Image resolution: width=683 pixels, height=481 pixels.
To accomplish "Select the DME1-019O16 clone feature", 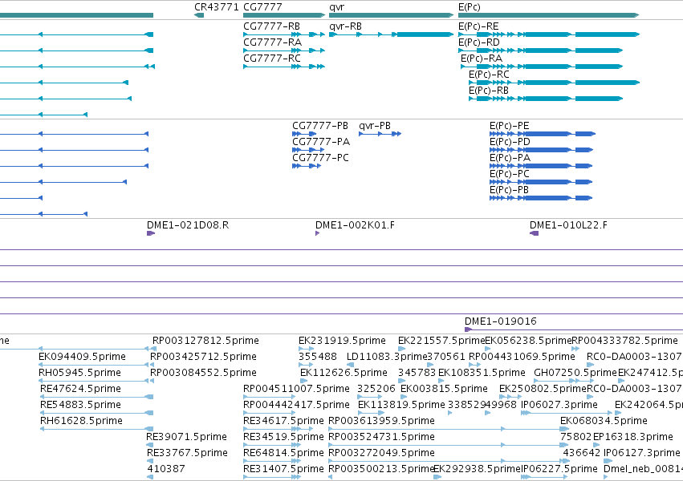I will pyautogui.click(x=574, y=329).
